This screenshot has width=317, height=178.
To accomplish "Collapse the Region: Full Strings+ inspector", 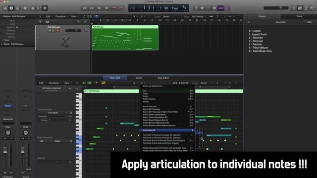I will pyautogui.click(x=2, y=16).
